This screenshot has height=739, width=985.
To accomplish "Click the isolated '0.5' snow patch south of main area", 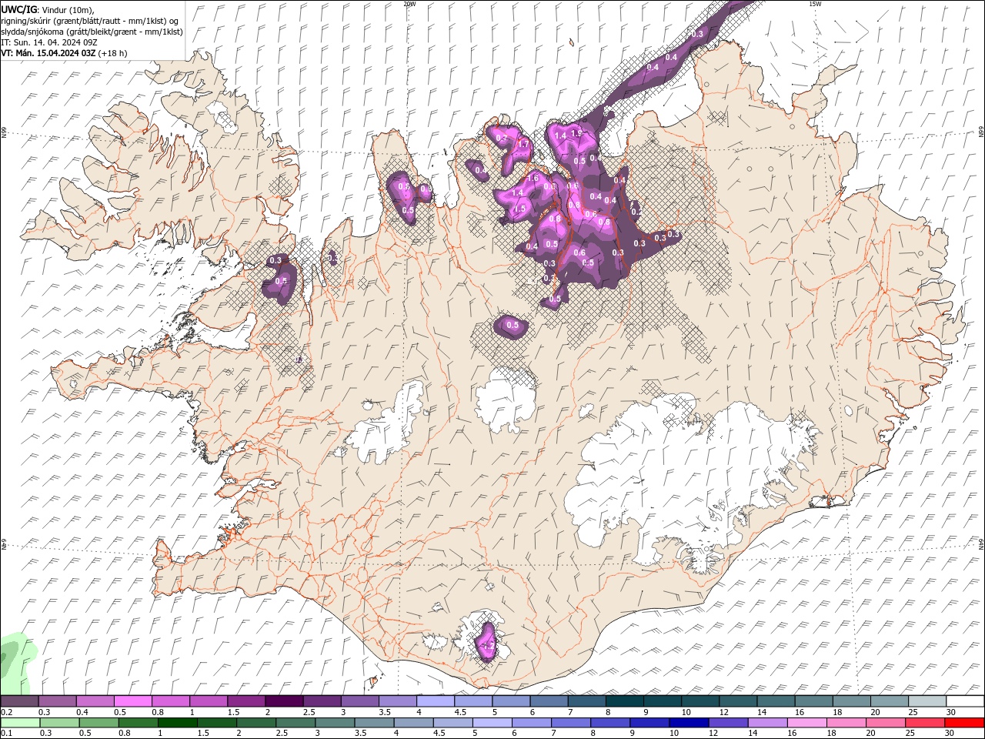I will point(512,326).
